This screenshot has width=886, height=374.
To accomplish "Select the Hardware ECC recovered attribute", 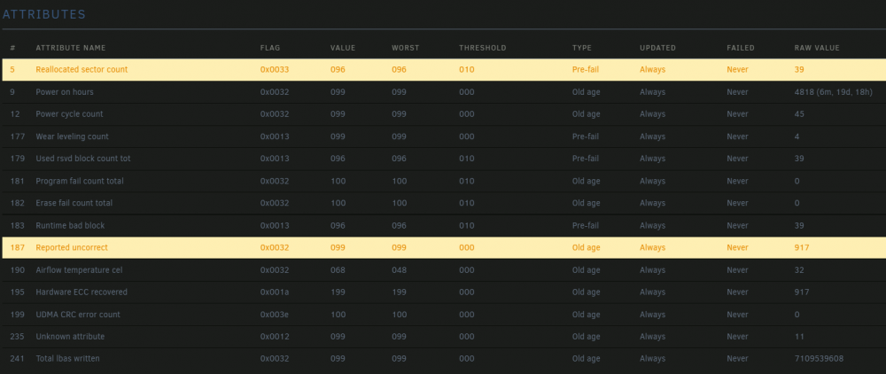I will click(x=82, y=292).
